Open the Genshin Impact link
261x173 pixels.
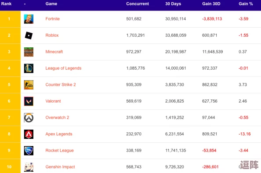[x=60, y=167]
